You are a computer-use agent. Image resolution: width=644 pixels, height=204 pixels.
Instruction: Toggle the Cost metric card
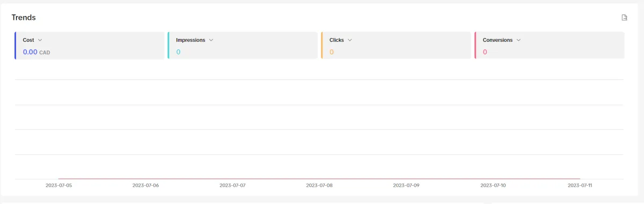pyautogui.click(x=90, y=46)
